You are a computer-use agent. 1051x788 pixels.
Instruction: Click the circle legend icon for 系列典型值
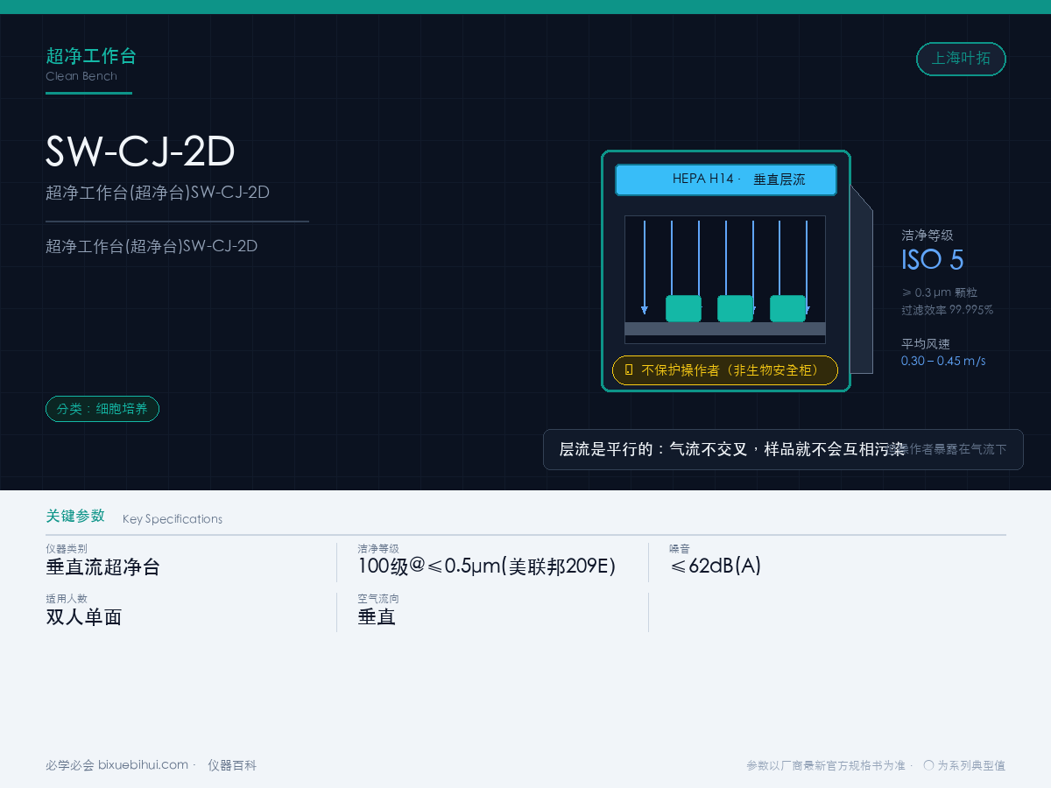pyautogui.click(x=928, y=765)
